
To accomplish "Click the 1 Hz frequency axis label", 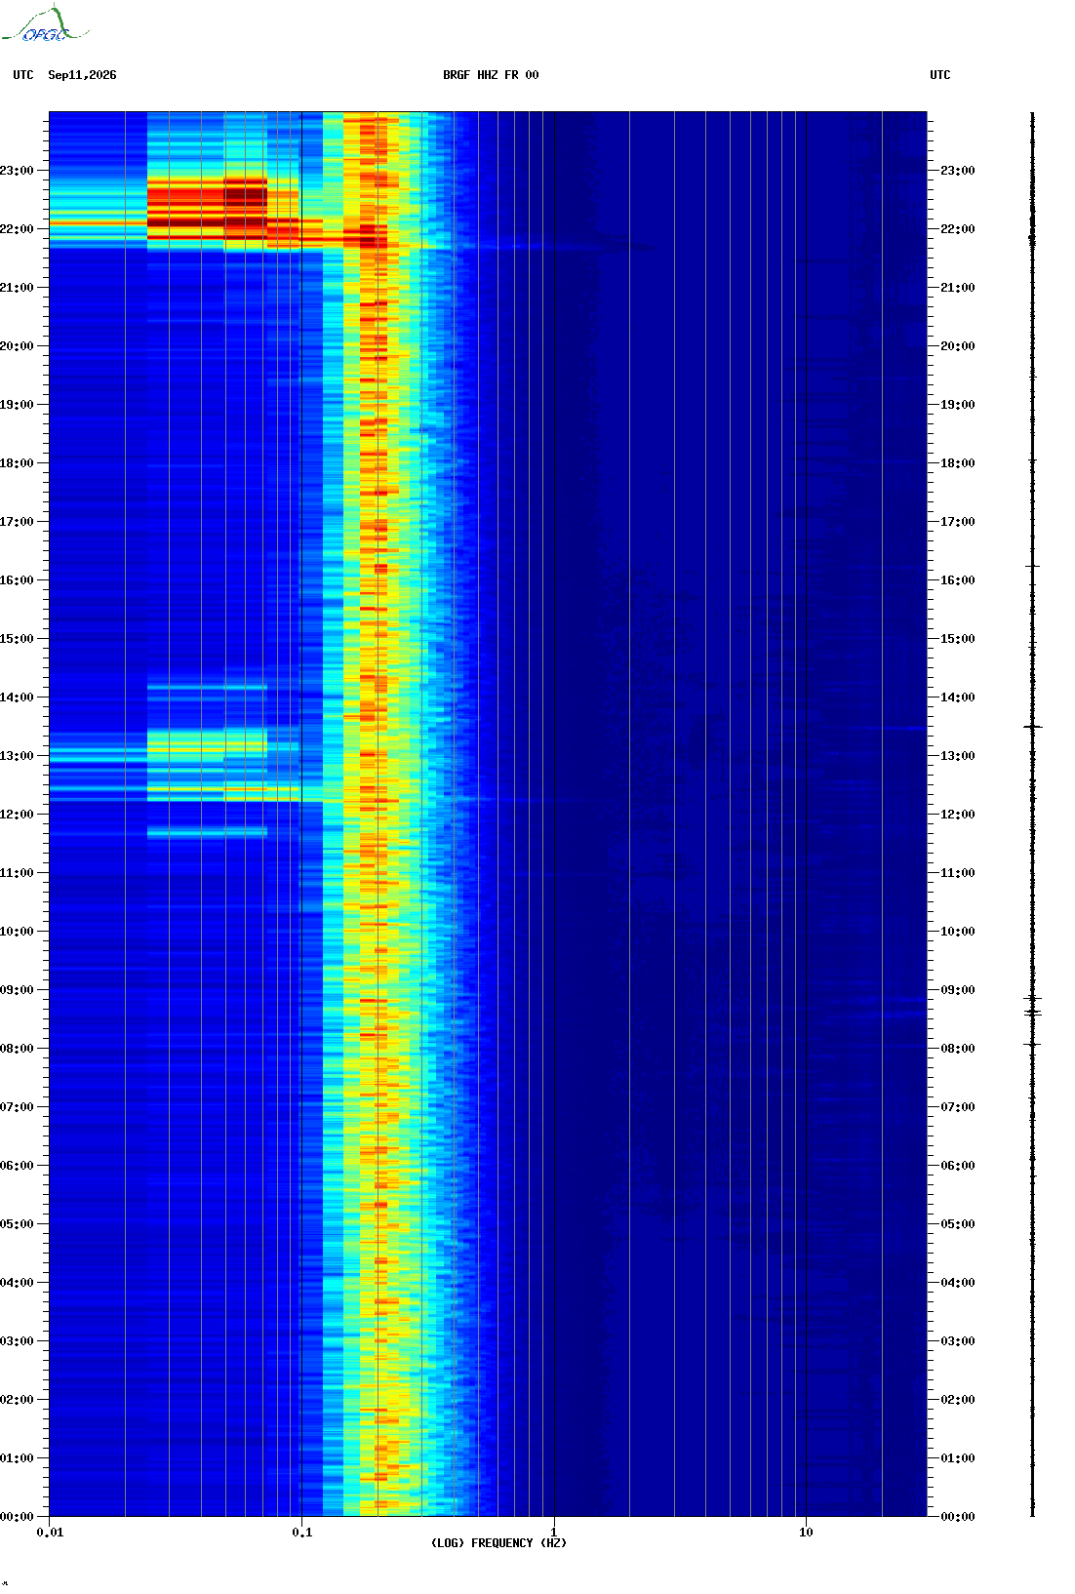I will (554, 1533).
